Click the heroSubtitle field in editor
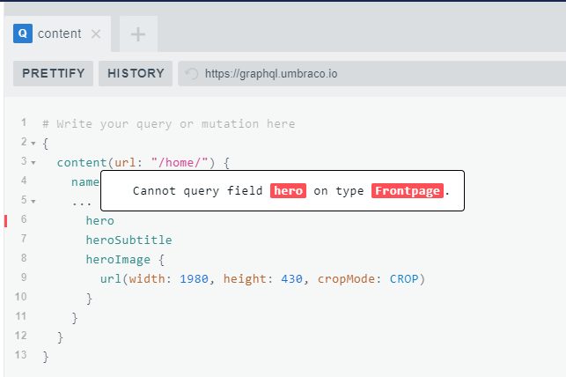The width and height of the screenshot is (566, 377). [129, 240]
